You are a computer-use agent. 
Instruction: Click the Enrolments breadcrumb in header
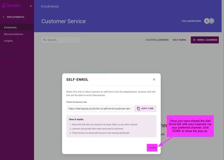point(50,7)
